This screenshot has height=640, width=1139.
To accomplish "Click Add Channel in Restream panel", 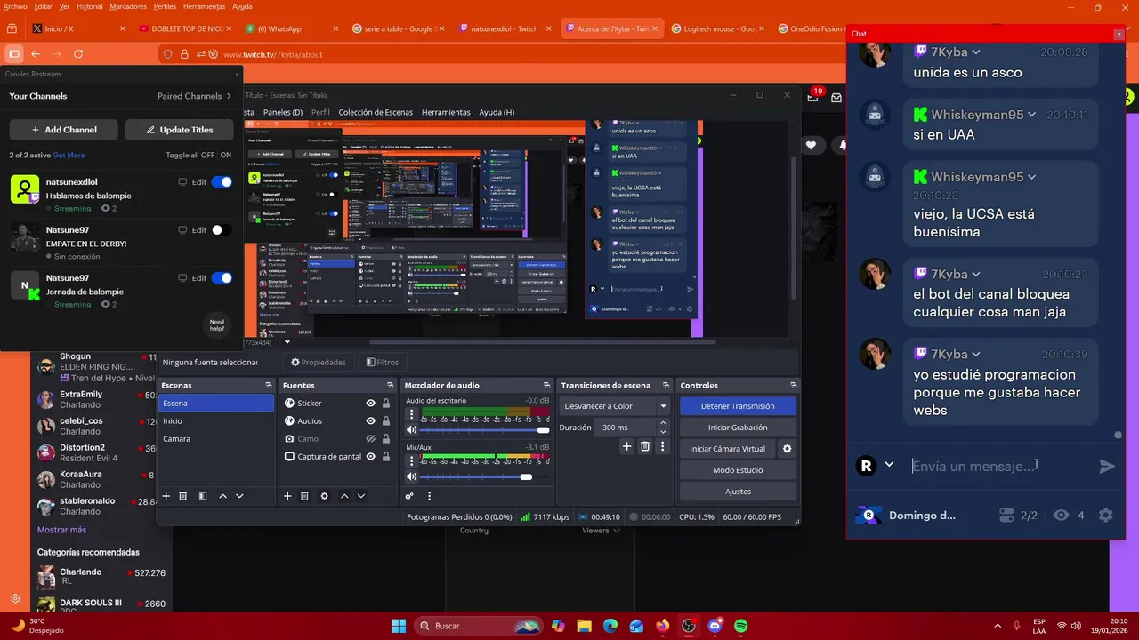I will point(64,130).
